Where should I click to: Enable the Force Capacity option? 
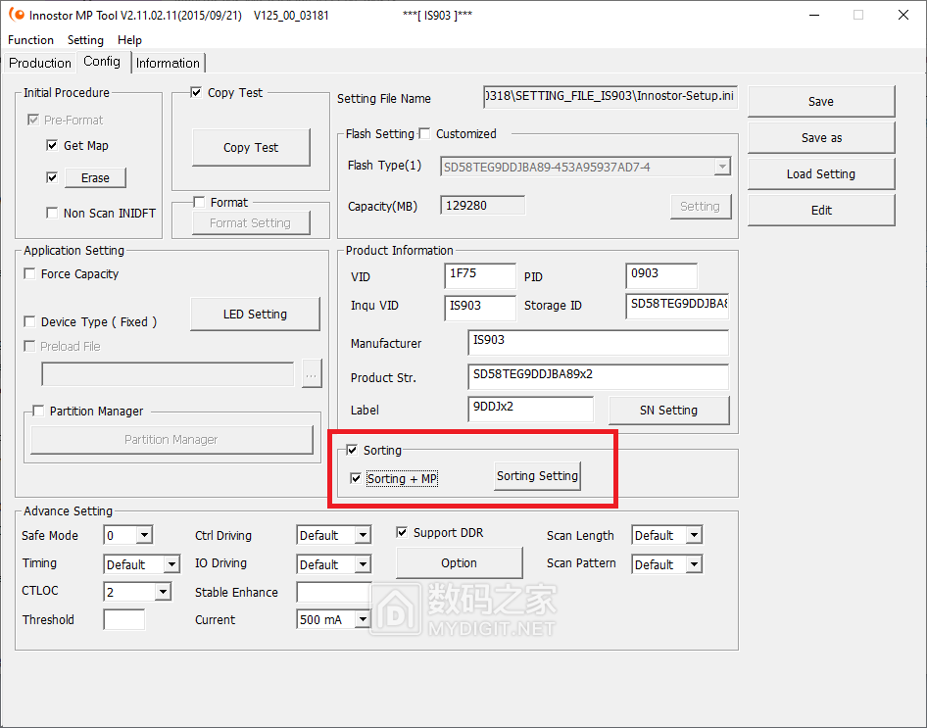point(30,274)
